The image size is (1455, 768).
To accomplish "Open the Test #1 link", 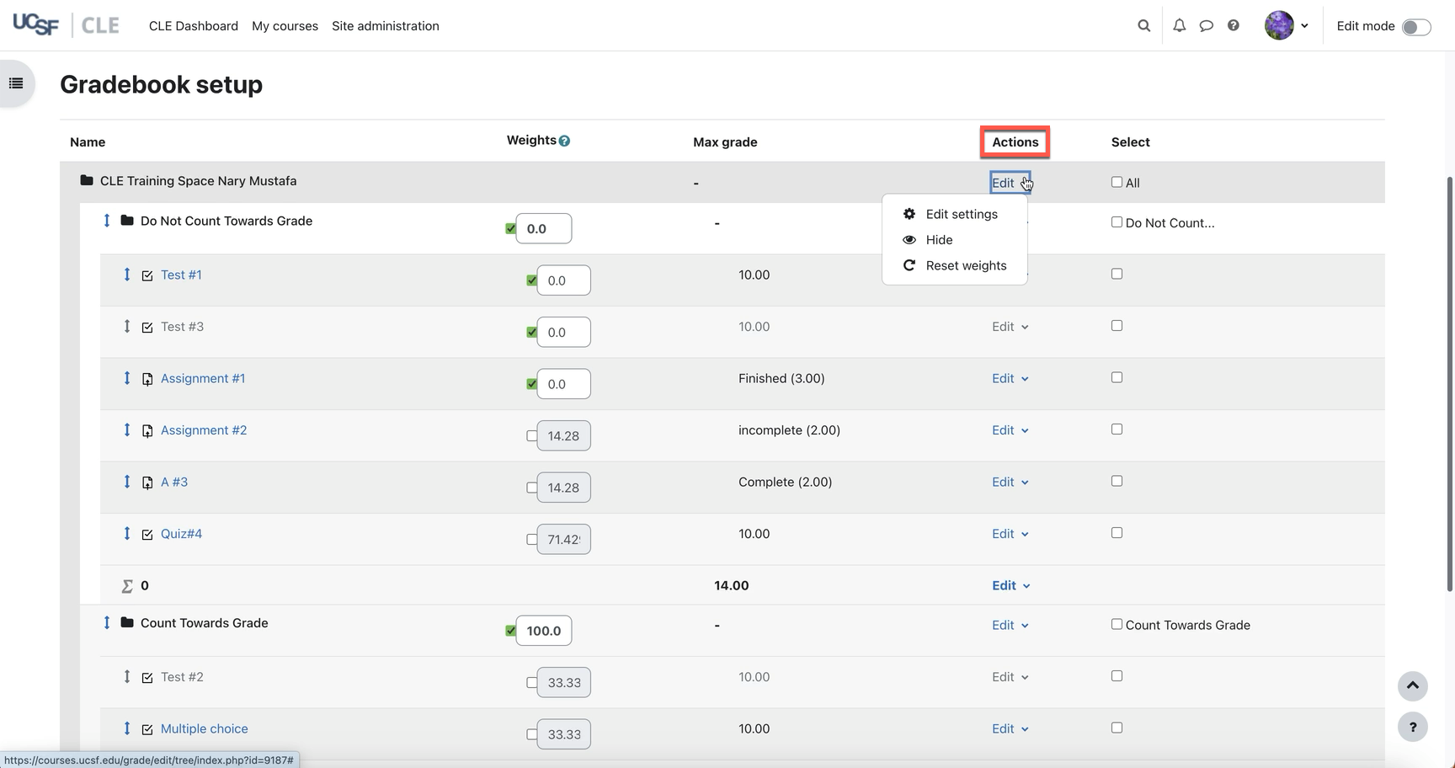I will [x=181, y=275].
